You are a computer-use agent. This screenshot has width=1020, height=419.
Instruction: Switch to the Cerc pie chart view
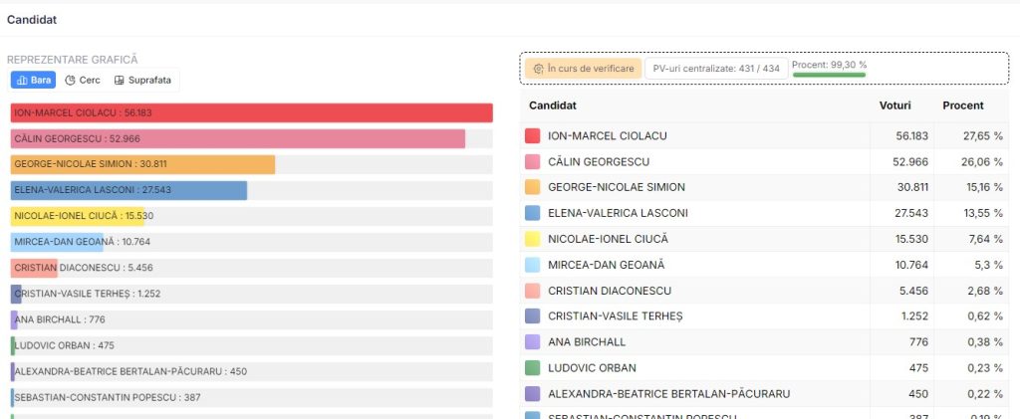[x=83, y=80]
